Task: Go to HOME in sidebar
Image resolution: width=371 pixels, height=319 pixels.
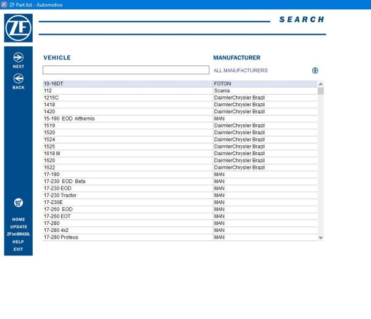Action: [x=19, y=219]
